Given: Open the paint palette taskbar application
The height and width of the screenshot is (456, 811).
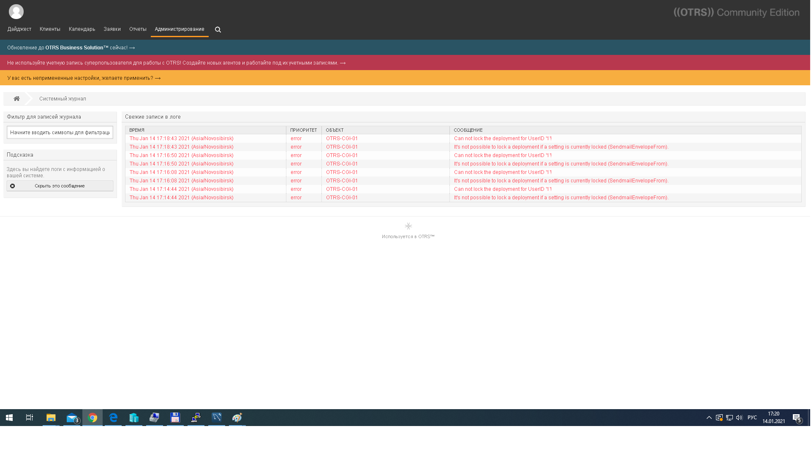Looking at the screenshot, I should (x=237, y=418).
